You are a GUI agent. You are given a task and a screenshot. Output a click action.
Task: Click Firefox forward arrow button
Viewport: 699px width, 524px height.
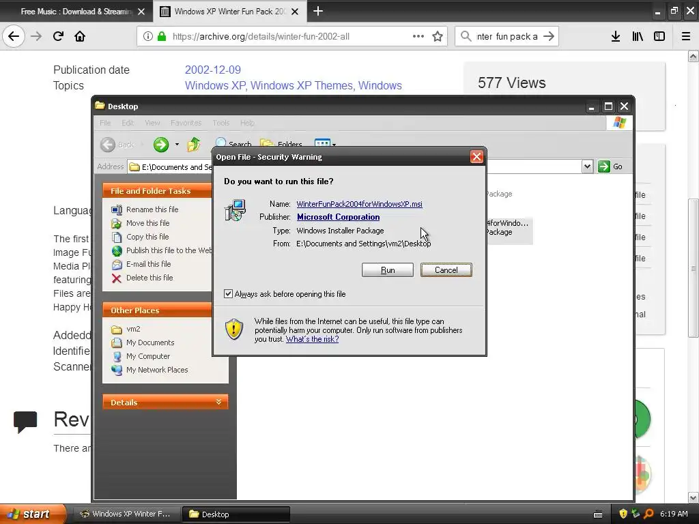pyautogui.click(x=36, y=36)
